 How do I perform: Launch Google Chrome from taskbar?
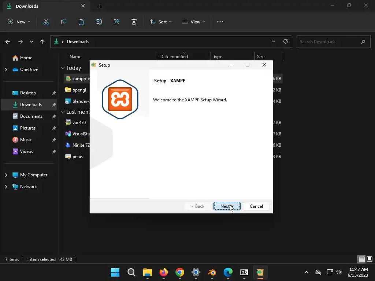coord(179,272)
